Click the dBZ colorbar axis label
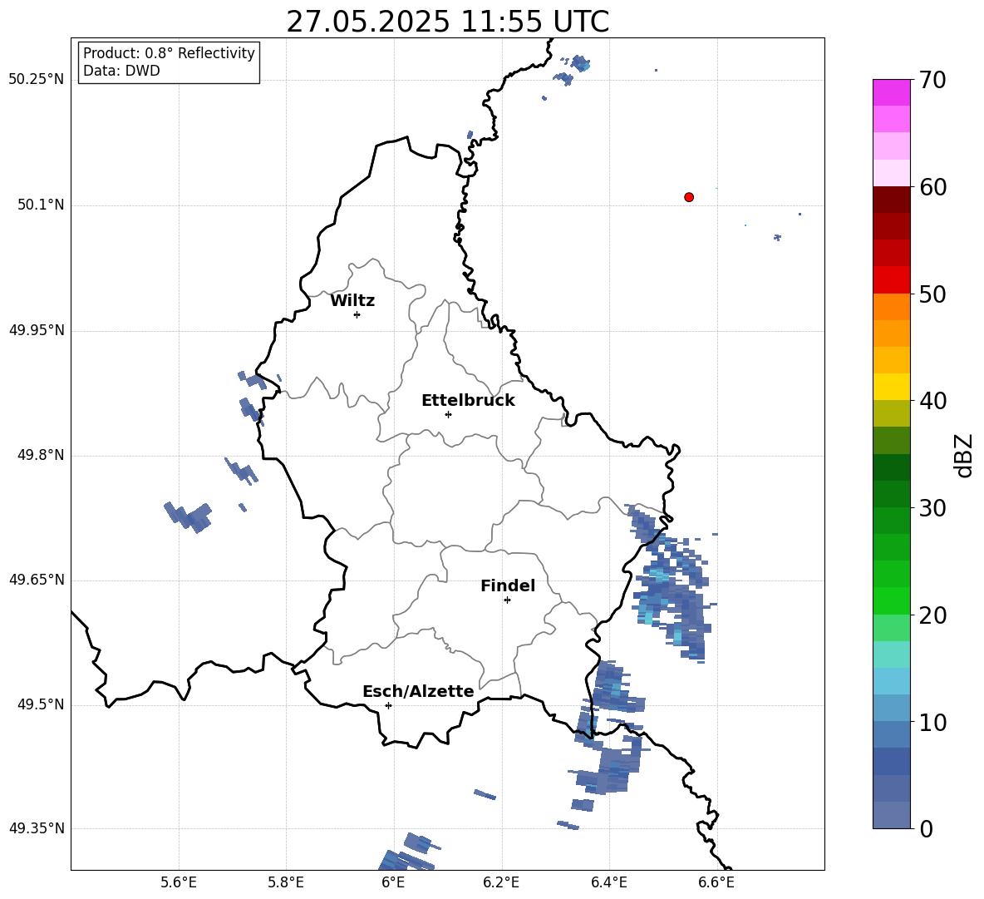Image resolution: width=984 pixels, height=899 pixels. [x=965, y=455]
